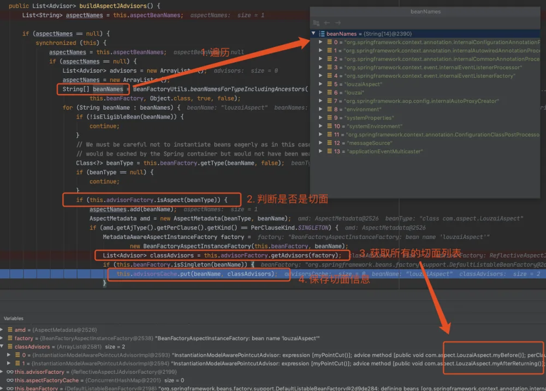Collapse the classAdvisors ArrayList variable
The width and height of the screenshot is (546, 391).
(x=2, y=346)
